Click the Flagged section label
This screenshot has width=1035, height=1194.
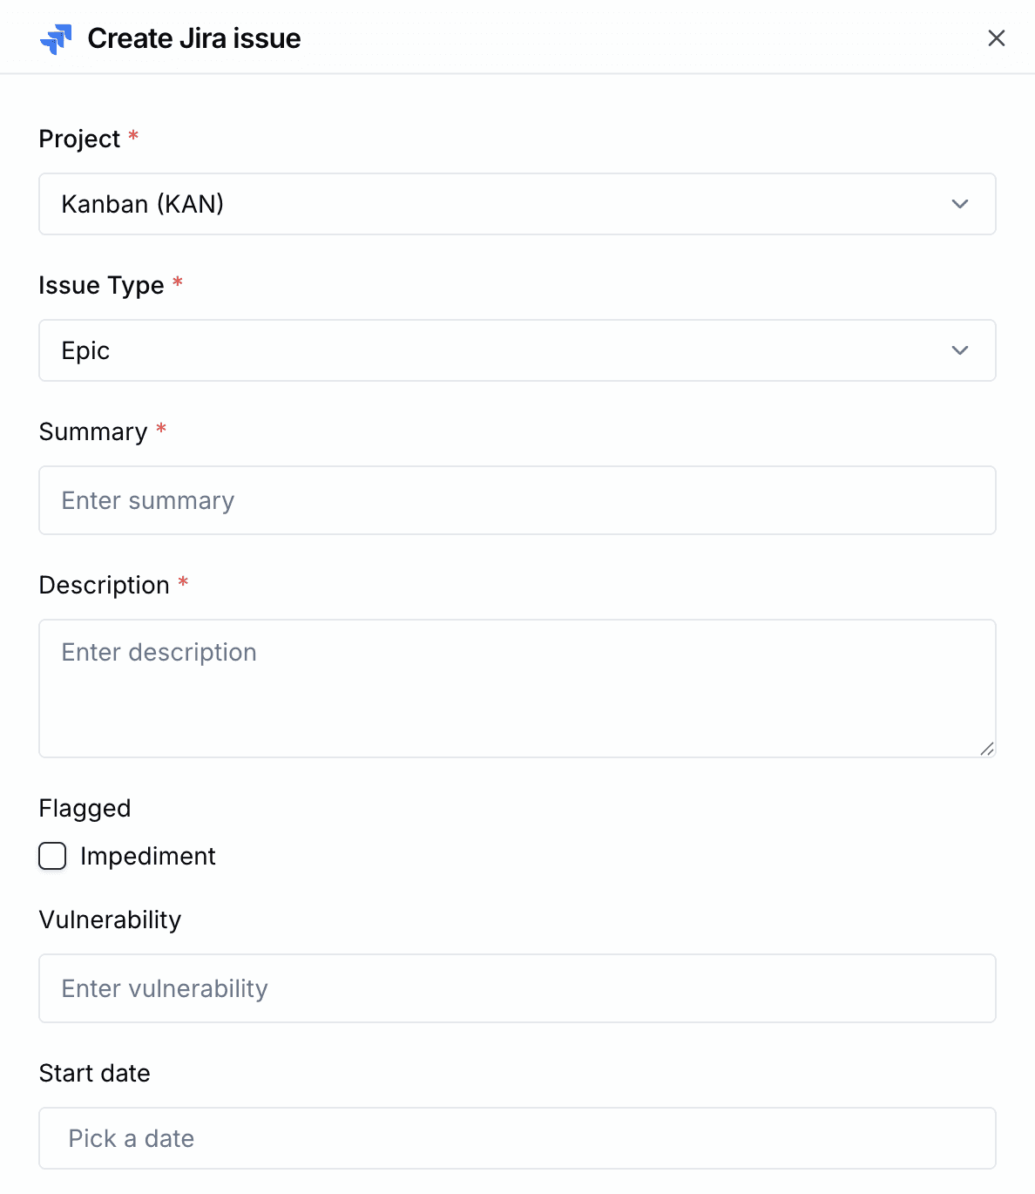click(85, 808)
